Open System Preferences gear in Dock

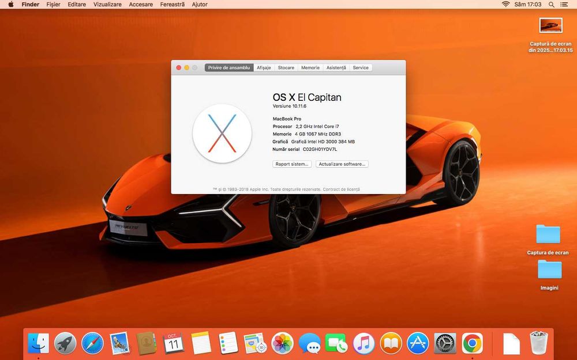tap(445, 343)
